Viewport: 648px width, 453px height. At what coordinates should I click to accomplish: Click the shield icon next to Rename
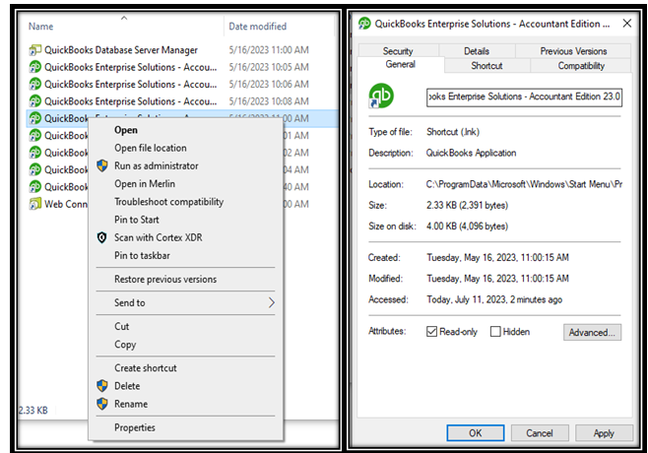(x=102, y=404)
